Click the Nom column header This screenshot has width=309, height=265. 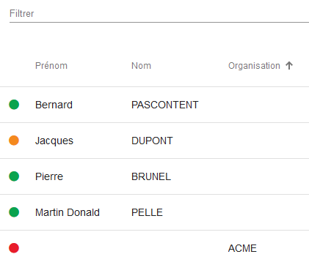[141, 66]
